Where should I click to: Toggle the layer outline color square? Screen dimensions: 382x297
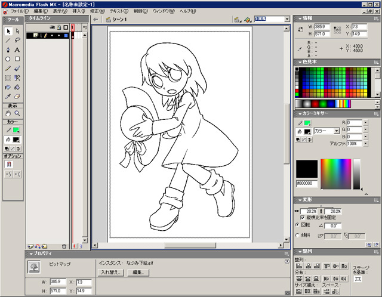tap(66, 36)
